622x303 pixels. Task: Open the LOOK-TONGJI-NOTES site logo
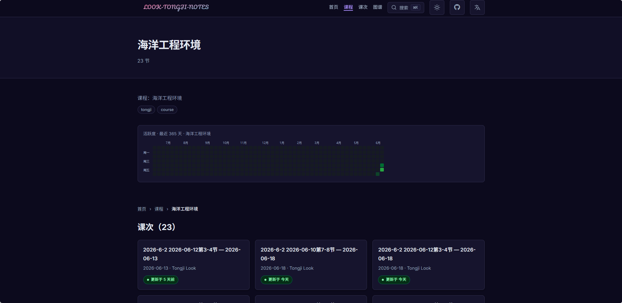click(x=176, y=7)
